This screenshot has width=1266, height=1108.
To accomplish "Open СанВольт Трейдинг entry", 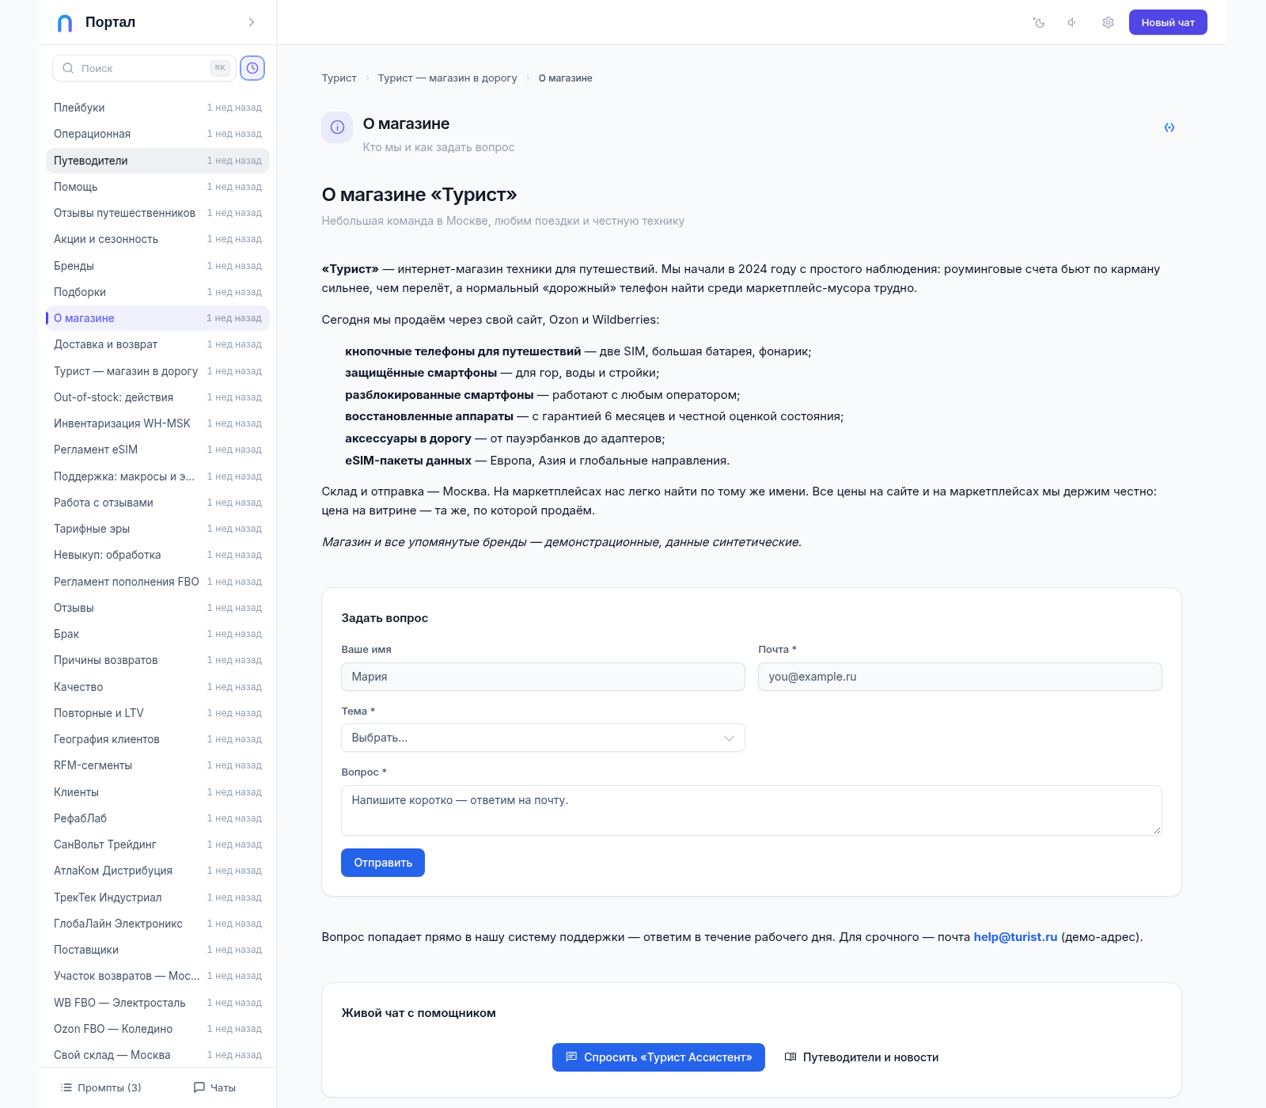I will point(158,844).
